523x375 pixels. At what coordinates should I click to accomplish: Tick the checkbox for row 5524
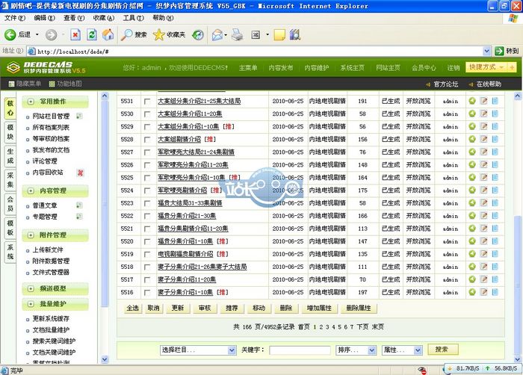147,190
